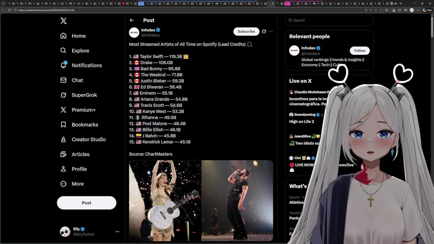Open the Chat section

pos(72,80)
